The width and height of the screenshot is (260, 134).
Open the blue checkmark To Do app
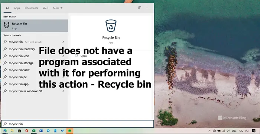[62, 131]
